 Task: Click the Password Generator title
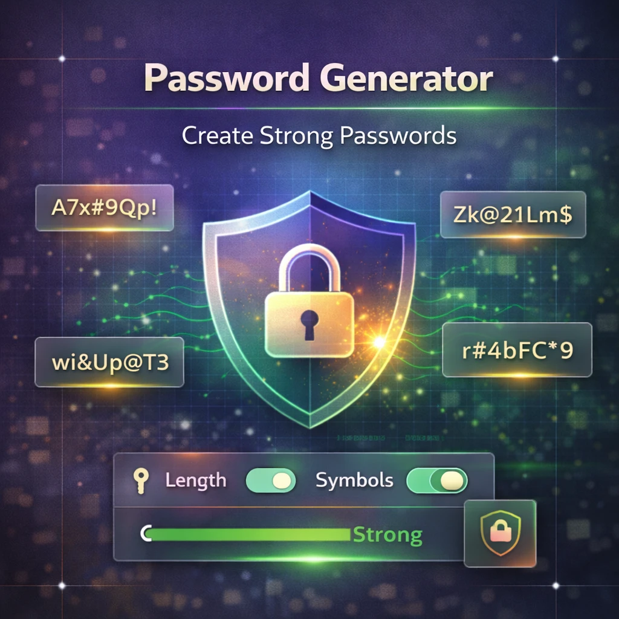click(x=318, y=78)
